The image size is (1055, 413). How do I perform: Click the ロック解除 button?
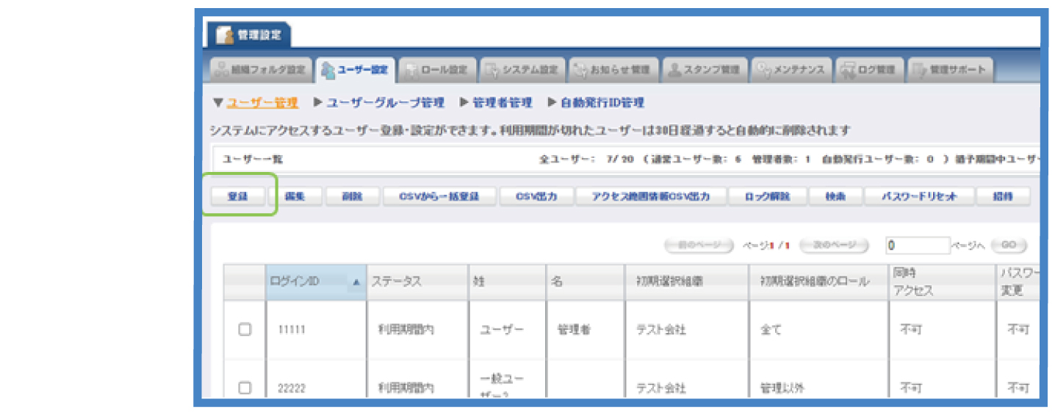point(767,197)
